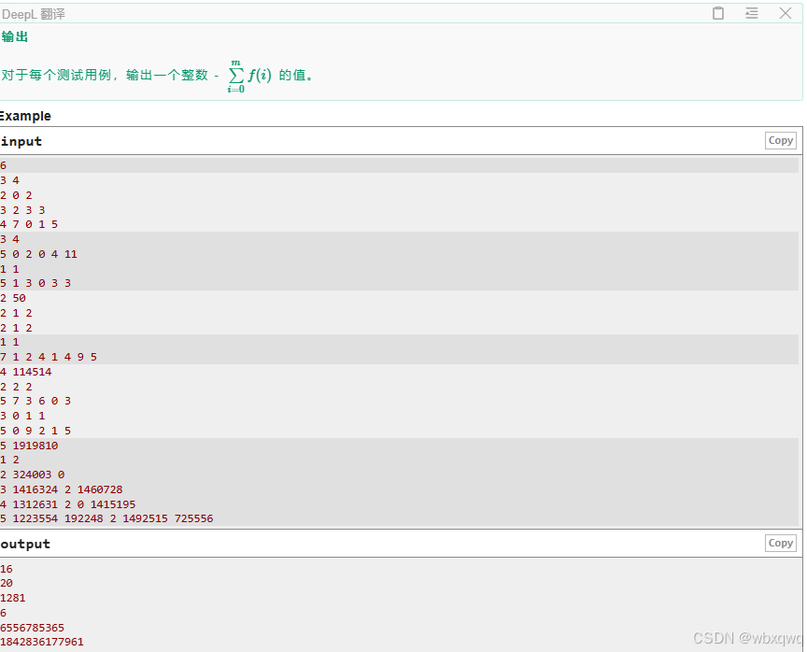Viewport: 807px width, 652px height.
Task: Click the Copy icon next to input
Action: [781, 140]
